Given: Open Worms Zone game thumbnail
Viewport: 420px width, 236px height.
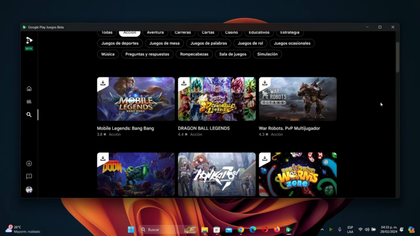Looking at the screenshot, I should [297, 174].
